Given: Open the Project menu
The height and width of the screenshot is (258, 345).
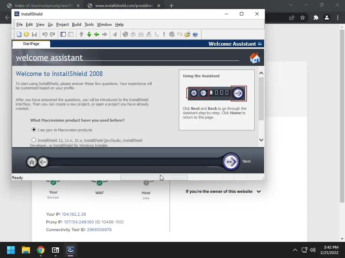Looking at the screenshot, I should [x=62, y=25].
